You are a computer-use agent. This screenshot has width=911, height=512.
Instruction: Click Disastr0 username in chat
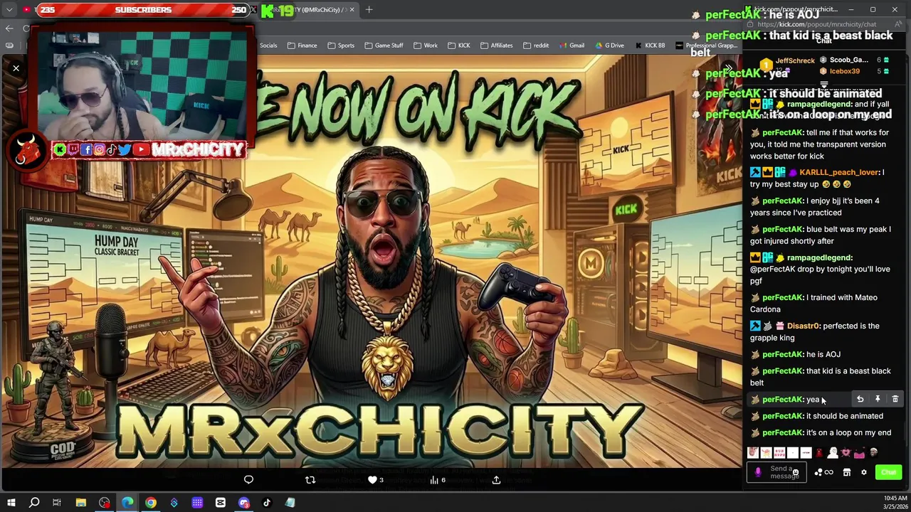803,326
